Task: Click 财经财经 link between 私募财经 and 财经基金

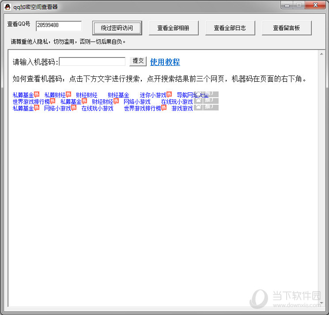Action: pyautogui.click(x=87, y=95)
